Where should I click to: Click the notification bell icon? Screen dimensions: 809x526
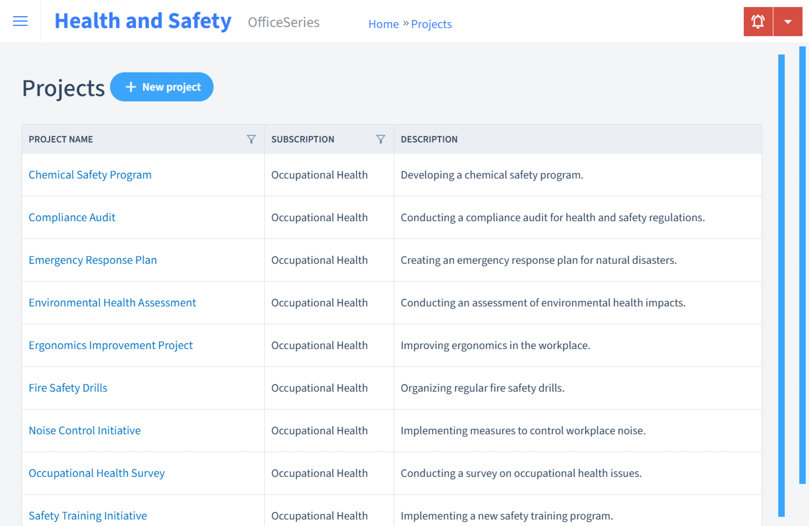click(758, 21)
